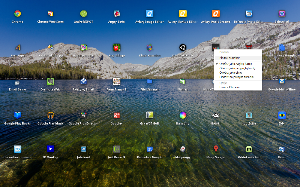300x187 pixels.
Task: Open Google Play Books
Action: click(x=17, y=115)
